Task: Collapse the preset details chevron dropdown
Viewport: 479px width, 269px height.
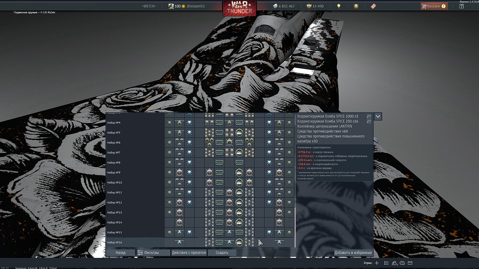Action: 378,116
